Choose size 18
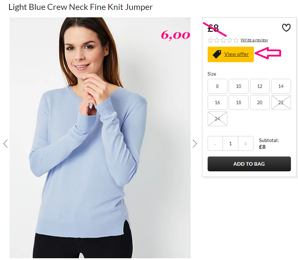 point(239,102)
